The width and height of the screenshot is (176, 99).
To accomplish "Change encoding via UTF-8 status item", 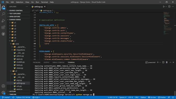I will (131, 97).
